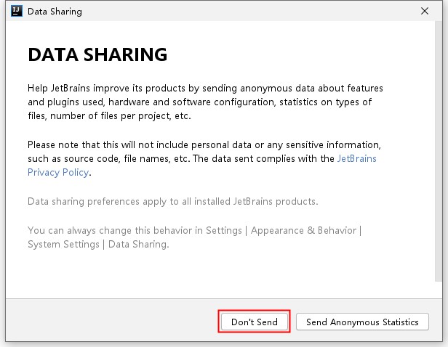Click the 'You can always change this behavior' text
The image size is (448, 347).
coord(135,230)
